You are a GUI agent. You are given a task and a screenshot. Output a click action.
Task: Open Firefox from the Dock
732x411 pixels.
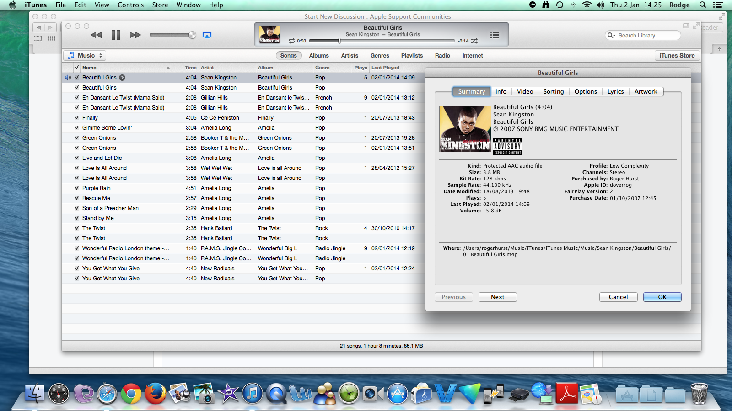tap(156, 393)
